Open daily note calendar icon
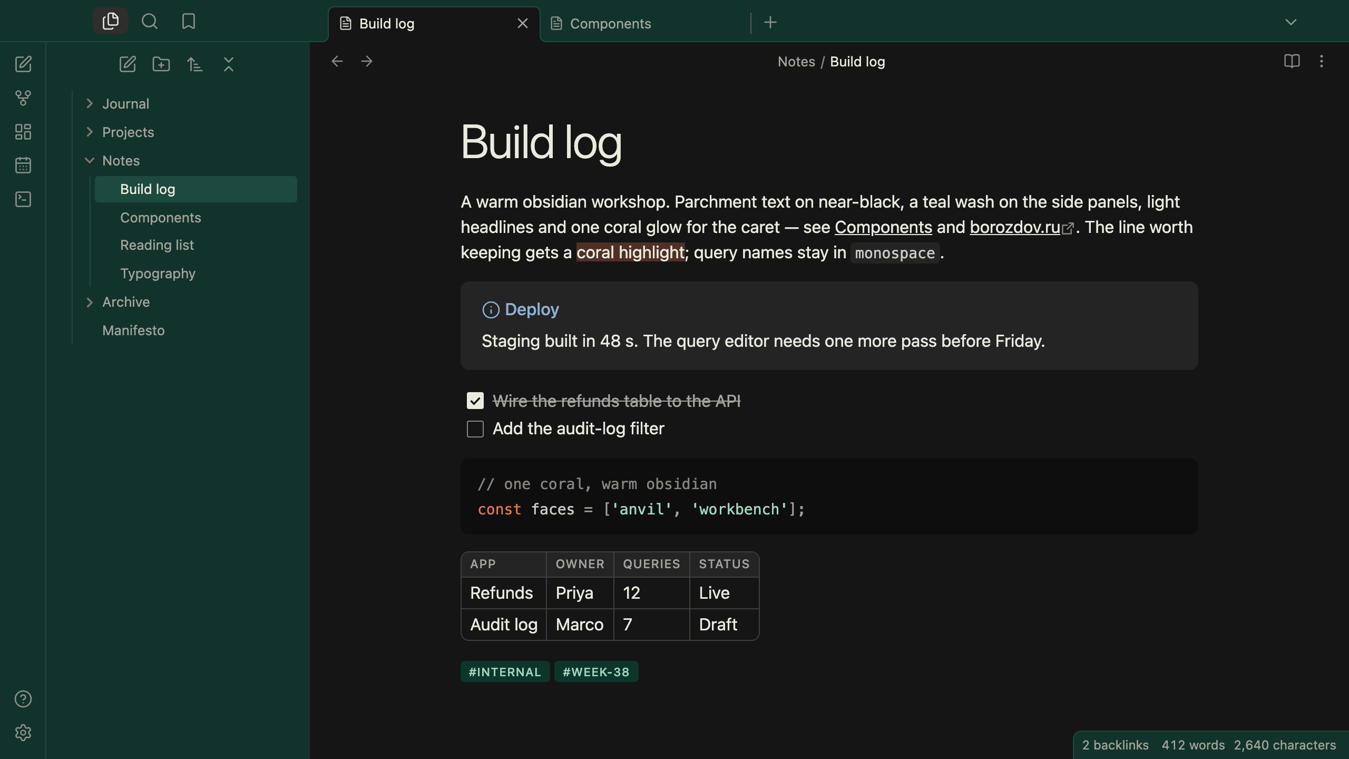 tap(23, 166)
